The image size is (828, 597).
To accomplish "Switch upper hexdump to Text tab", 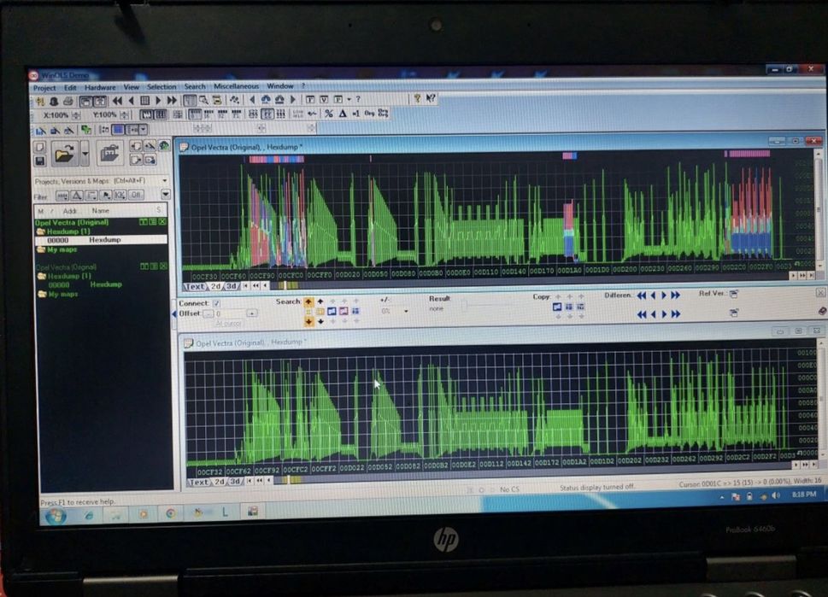I will click(195, 287).
